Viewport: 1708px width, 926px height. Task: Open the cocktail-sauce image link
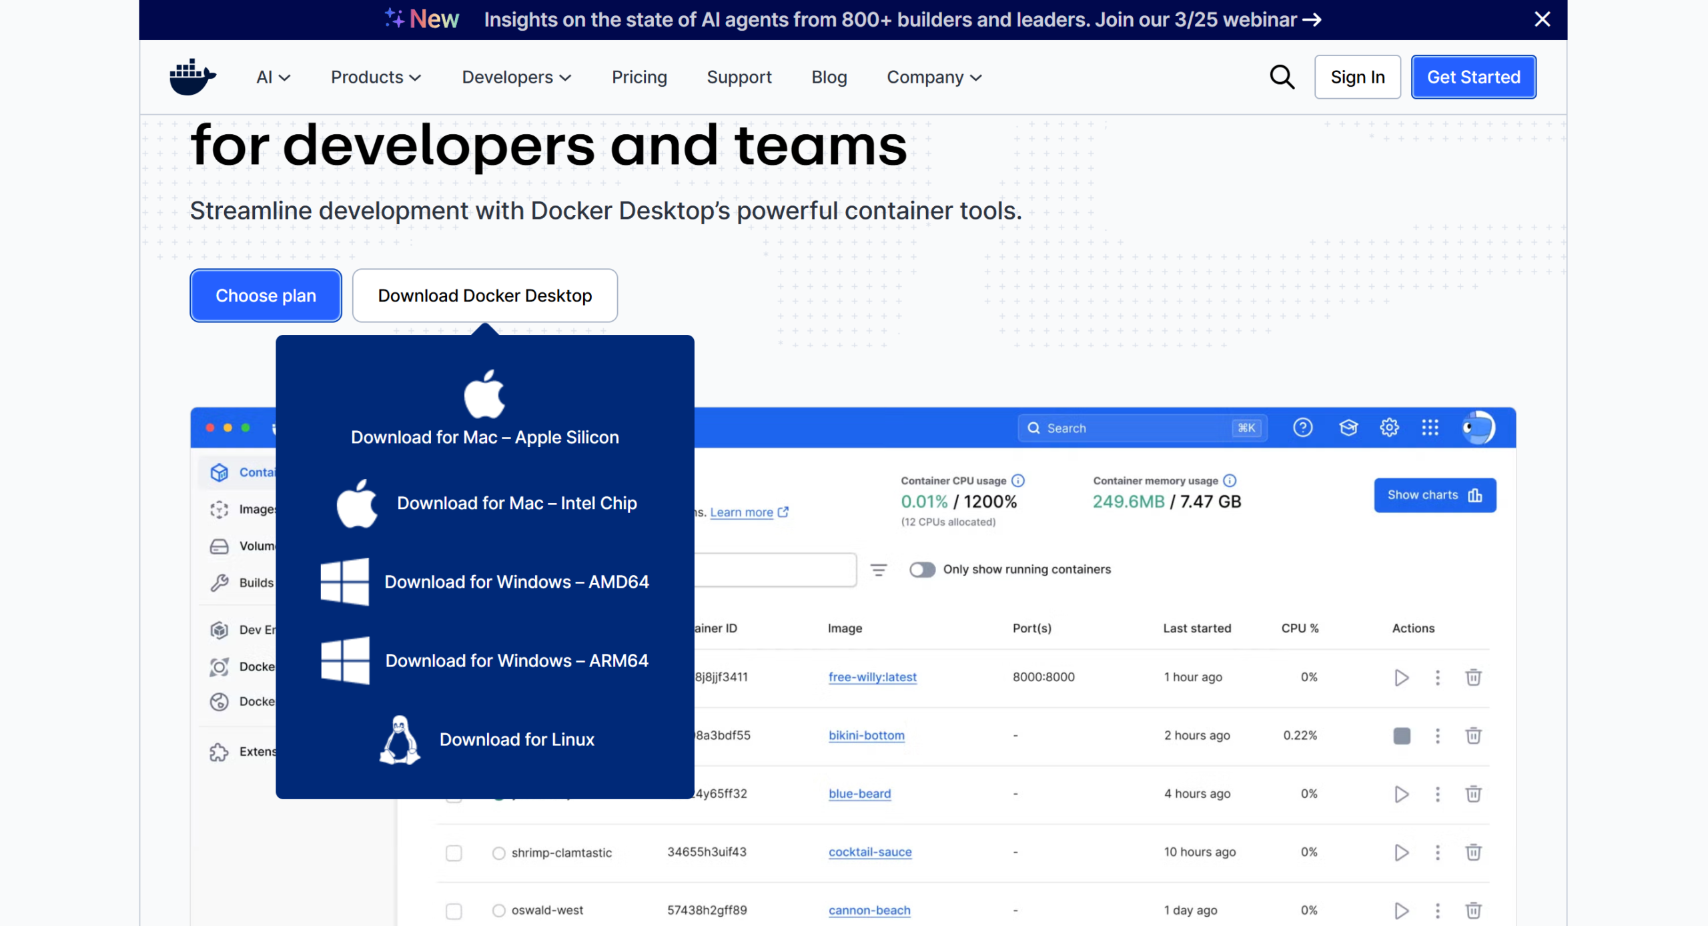869,852
